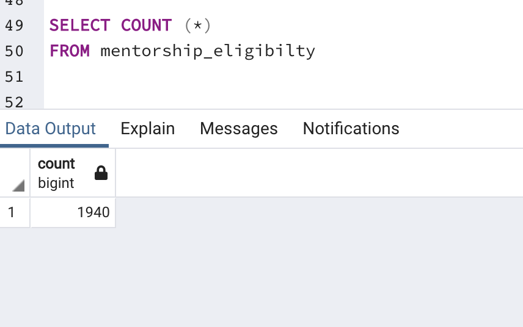
Task: Click the FROM keyword on line 50
Action: [x=70, y=51]
